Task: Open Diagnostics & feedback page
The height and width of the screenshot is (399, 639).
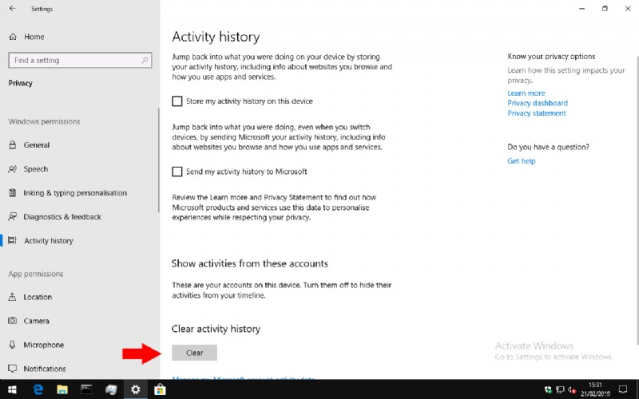Action: pos(62,216)
